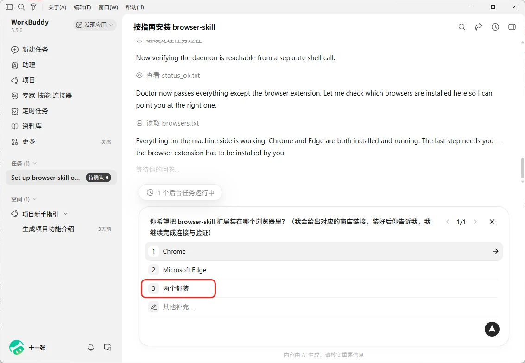Viewport: 525px width, 363px height.
Task: Open 生成项目功能介绍 item
Action: [48, 229]
